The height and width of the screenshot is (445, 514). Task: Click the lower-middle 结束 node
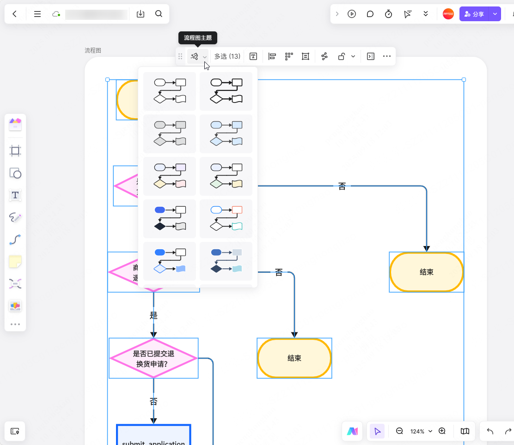click(294, 358)
